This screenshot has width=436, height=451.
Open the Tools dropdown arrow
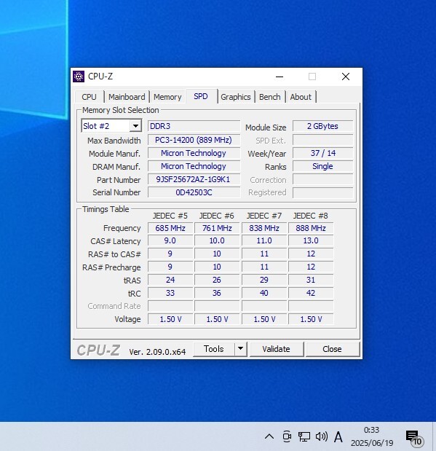click(240, 349)
